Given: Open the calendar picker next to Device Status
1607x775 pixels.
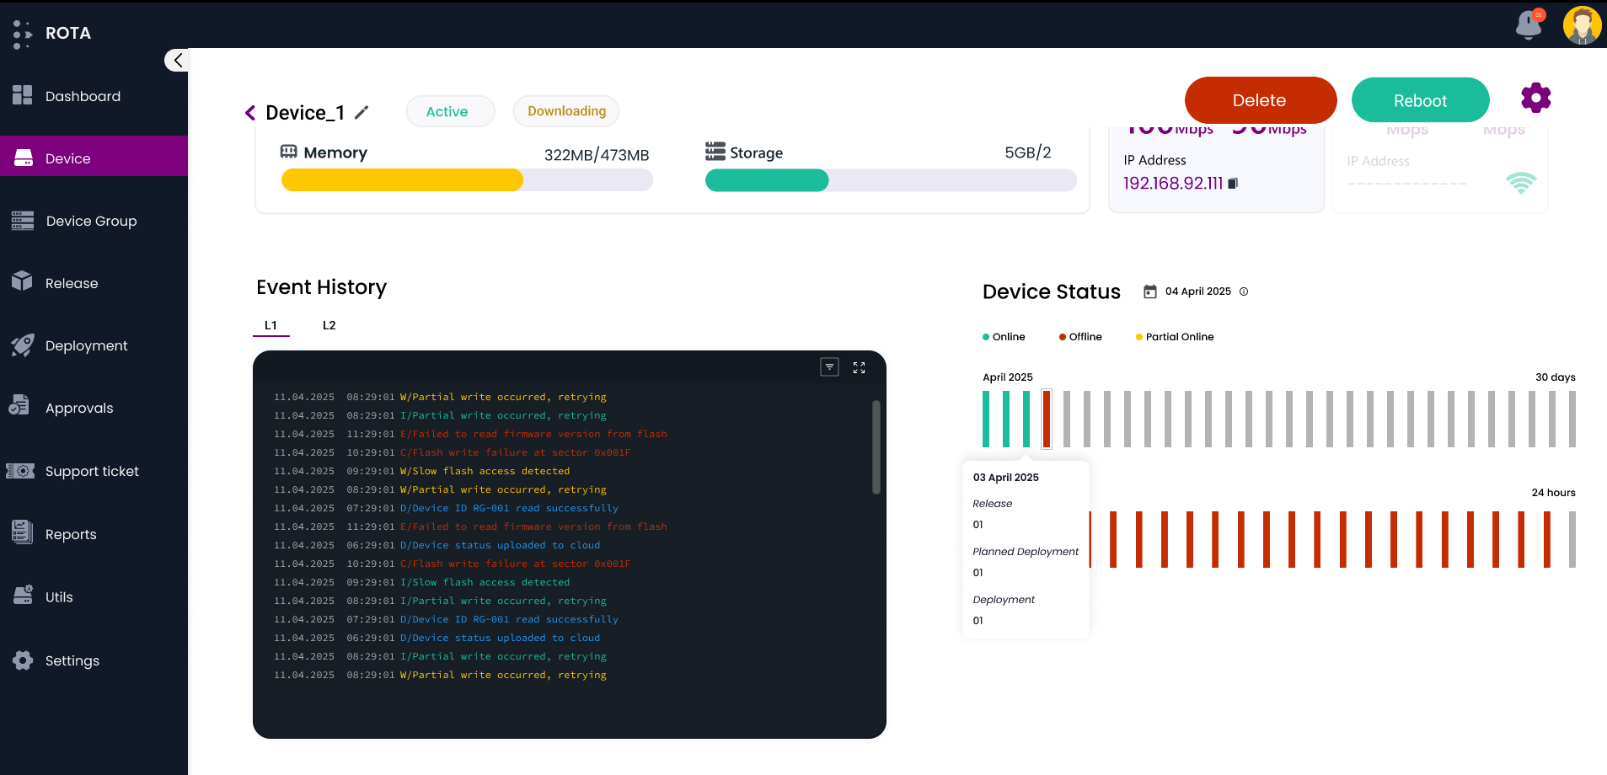Looking at the screenshot, I should coord(1150,291).
